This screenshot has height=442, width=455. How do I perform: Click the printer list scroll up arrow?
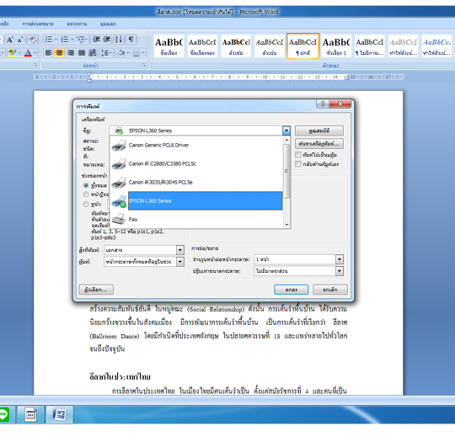tap(286, 141)
